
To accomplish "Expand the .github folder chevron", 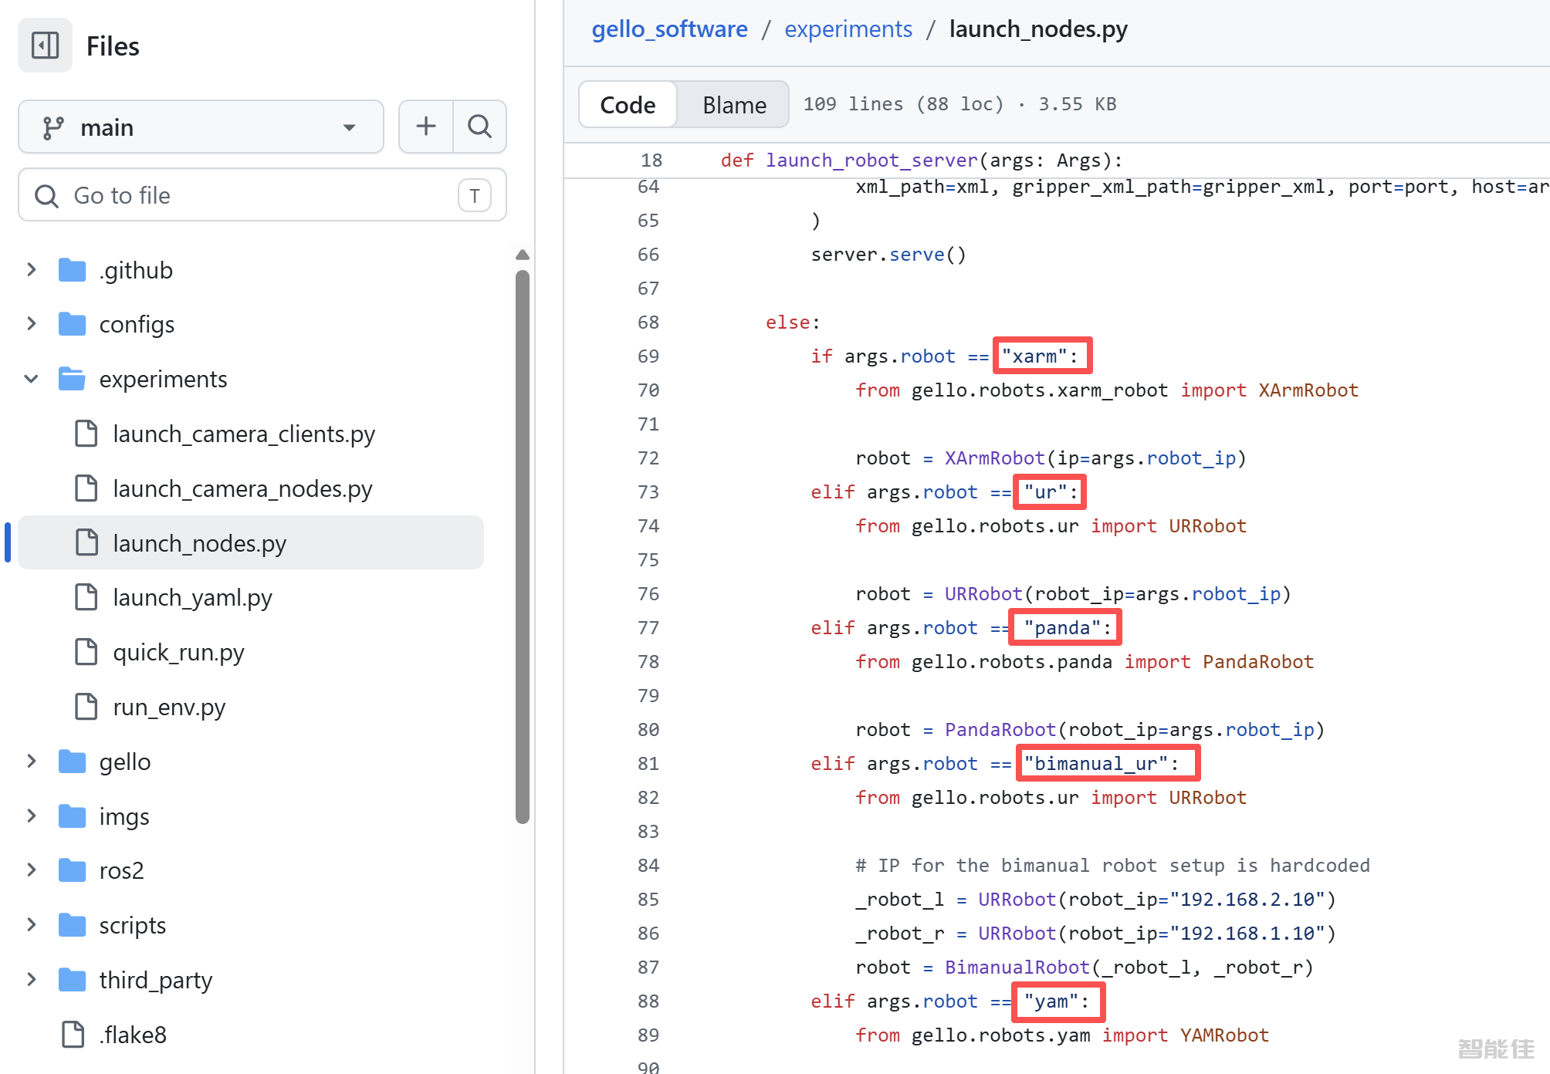I will coord(32,269).
